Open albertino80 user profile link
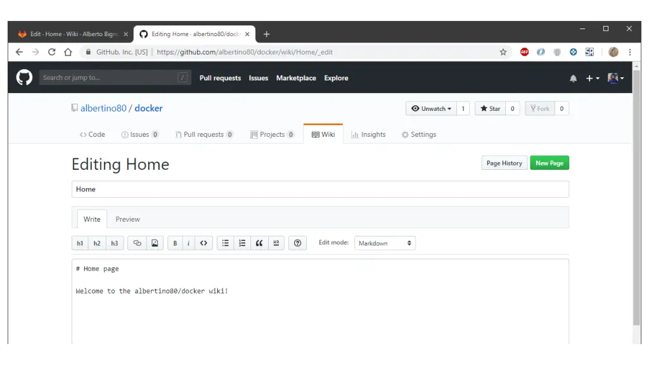This screenshot has width=649, height=365. tap(103, 108)
